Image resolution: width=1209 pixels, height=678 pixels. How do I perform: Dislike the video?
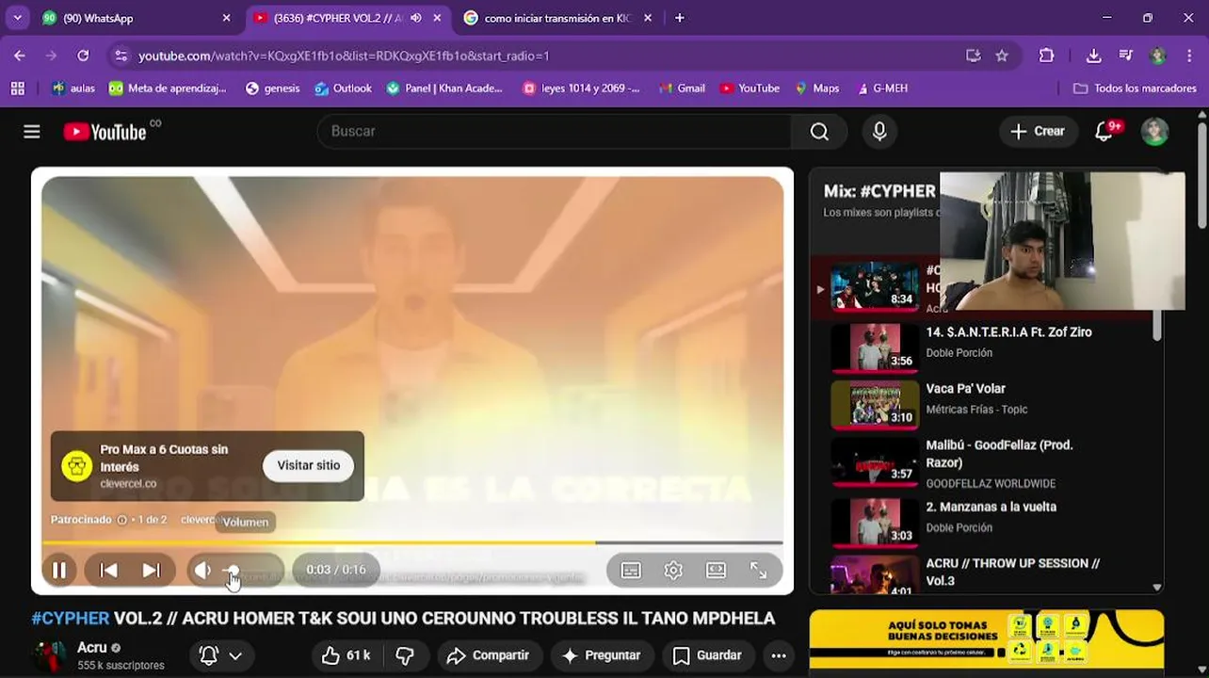(x=405, y=655)
